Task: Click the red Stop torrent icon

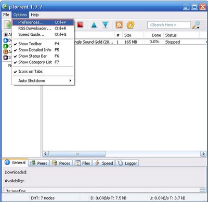Action: [80, 25]
